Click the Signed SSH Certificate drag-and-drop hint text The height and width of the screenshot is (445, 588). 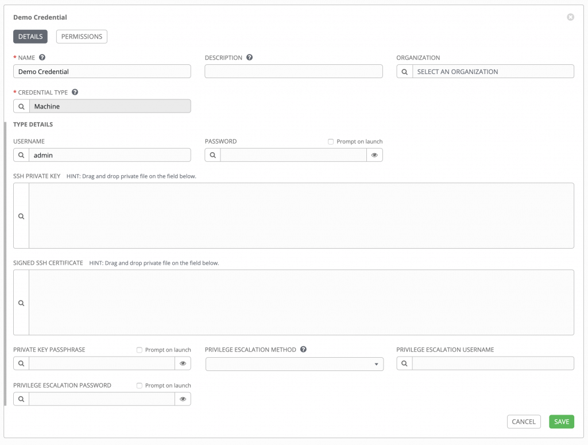(154, 263)
